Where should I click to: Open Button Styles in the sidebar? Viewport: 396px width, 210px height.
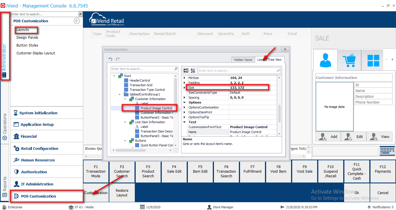[x=27, y=45]
